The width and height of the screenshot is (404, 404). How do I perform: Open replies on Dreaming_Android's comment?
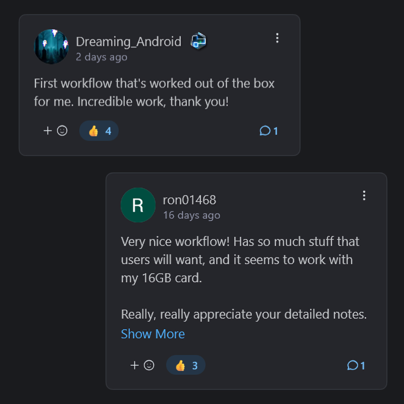269,131
